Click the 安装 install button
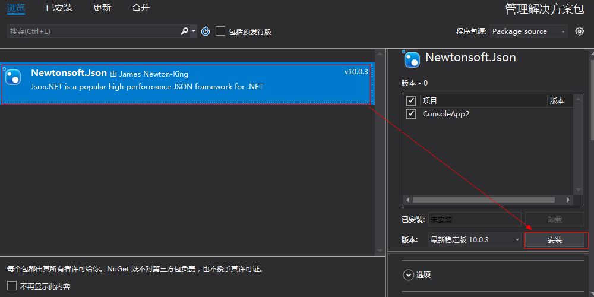The width and height of the screenshot is (594, 297). (555, 240)
